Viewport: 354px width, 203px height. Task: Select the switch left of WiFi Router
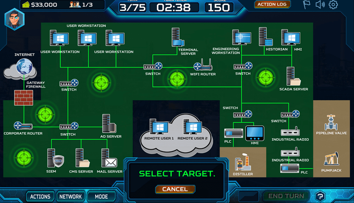pyautogui.click(x=153, y=66)
